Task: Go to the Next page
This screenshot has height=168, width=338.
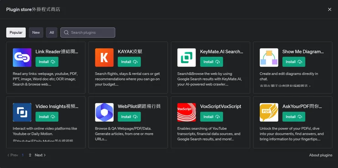Action: (x=40, y=155)
